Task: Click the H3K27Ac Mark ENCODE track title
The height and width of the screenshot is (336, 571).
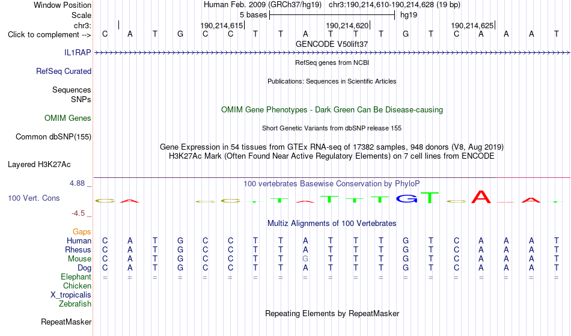Action: (332, 156)
